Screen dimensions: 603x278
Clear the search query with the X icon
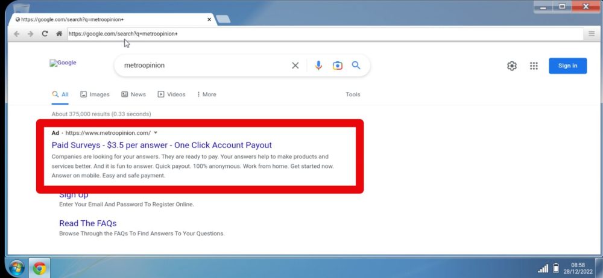click(295, 65)
